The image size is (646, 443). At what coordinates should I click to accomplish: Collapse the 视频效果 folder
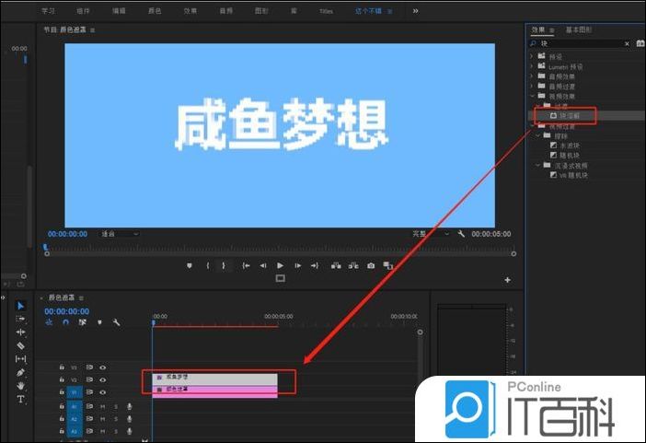click(x=532, y=96)
